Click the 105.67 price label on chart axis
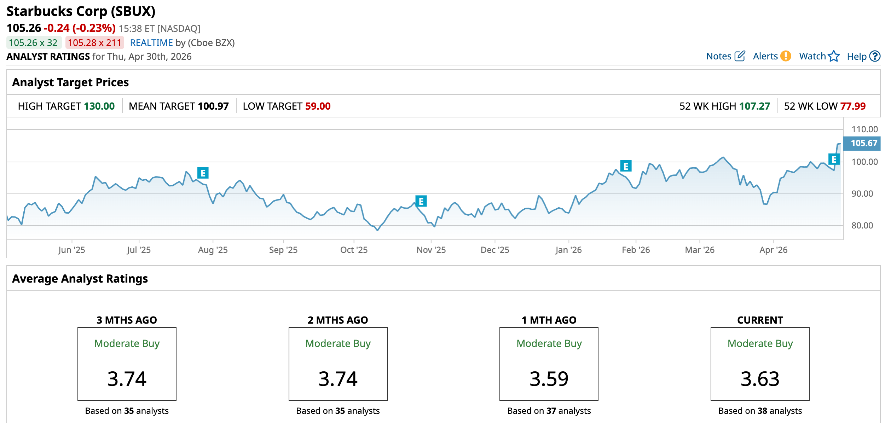The height and width of the screenshot is (423, 885). pyautogui.click(x=863, y=143)
